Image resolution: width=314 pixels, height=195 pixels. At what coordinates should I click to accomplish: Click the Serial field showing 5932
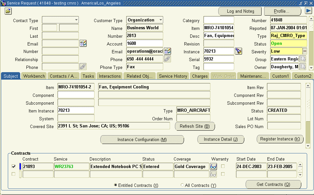[x=219, y=59]
